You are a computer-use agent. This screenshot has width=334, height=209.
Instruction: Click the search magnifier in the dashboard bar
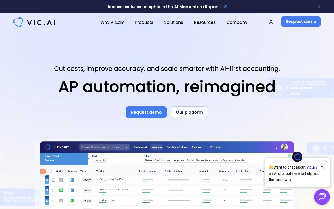coord(275,147)
